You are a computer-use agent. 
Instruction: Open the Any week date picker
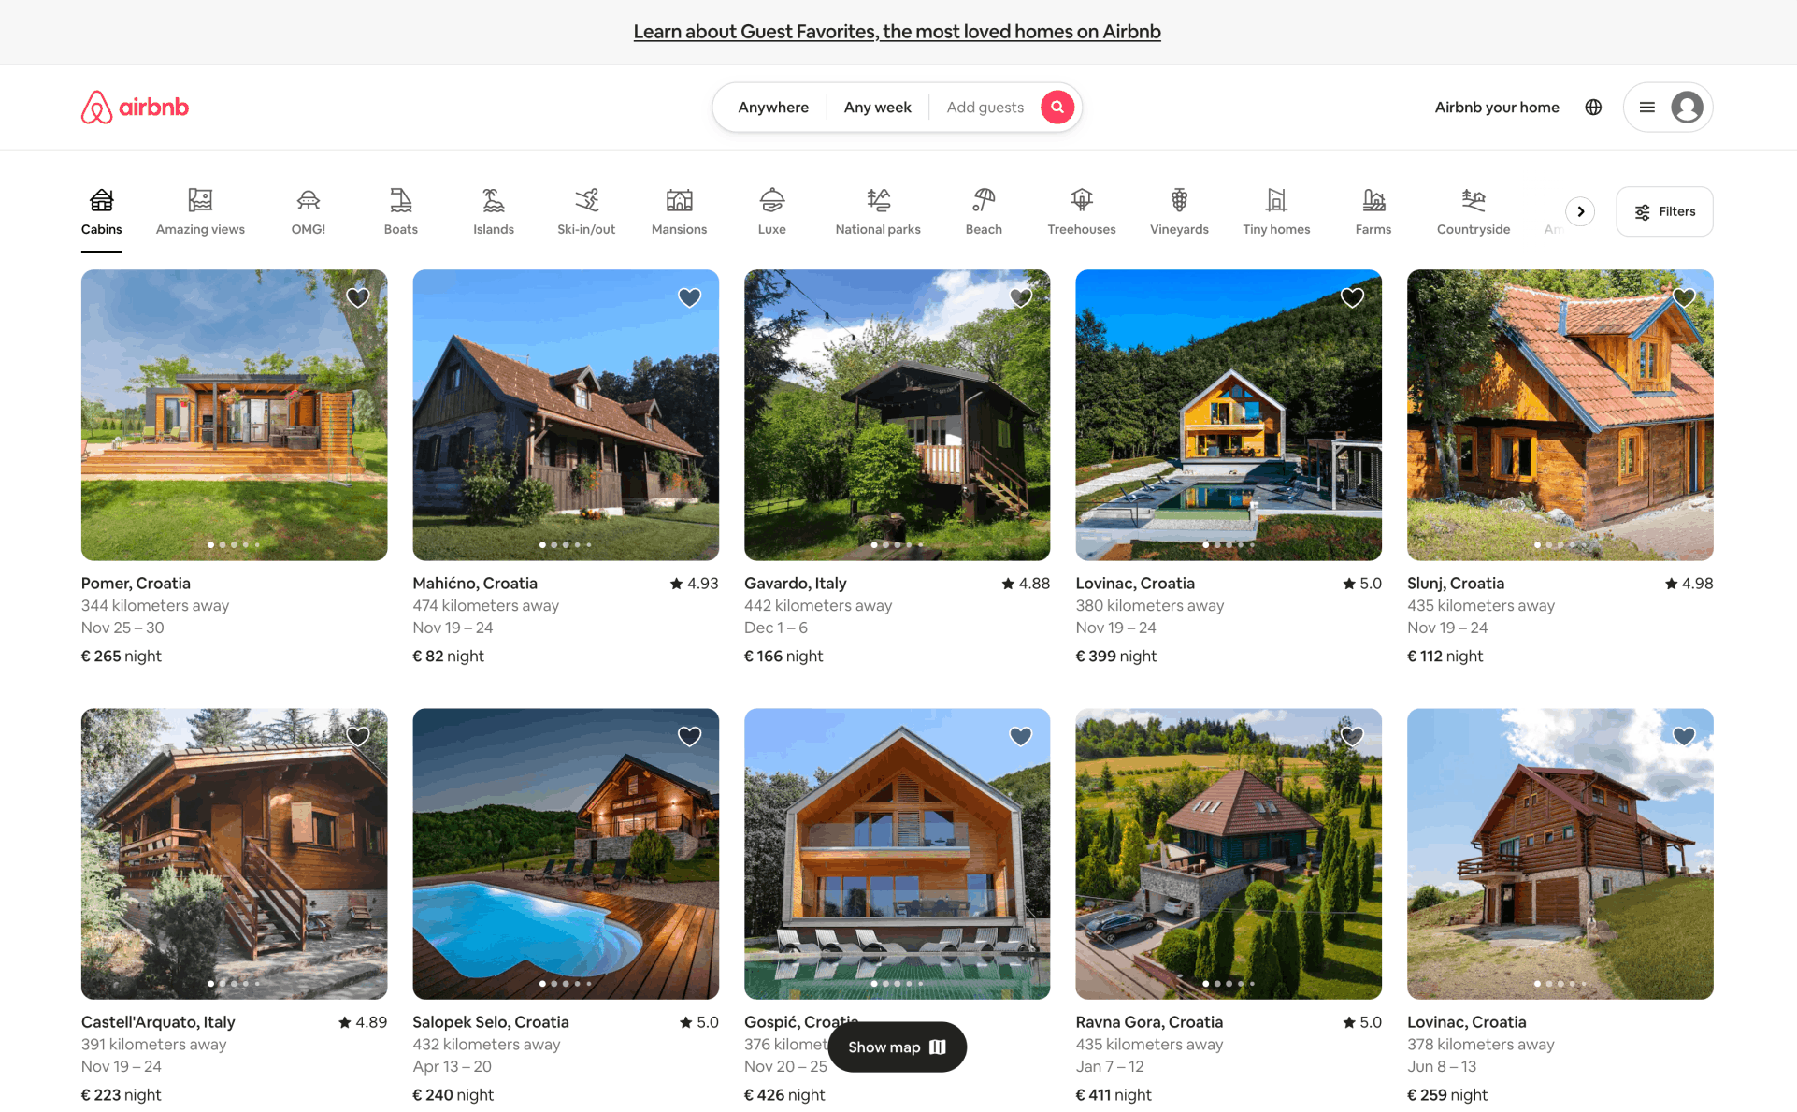pos(877,108)
